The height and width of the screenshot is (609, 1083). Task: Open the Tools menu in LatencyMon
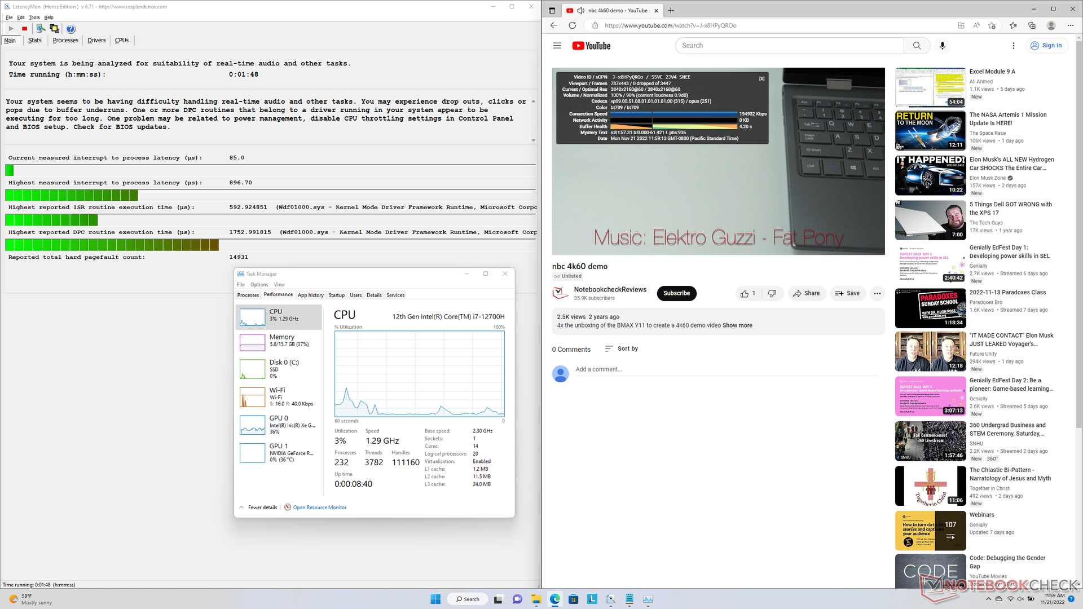point(34,17)
